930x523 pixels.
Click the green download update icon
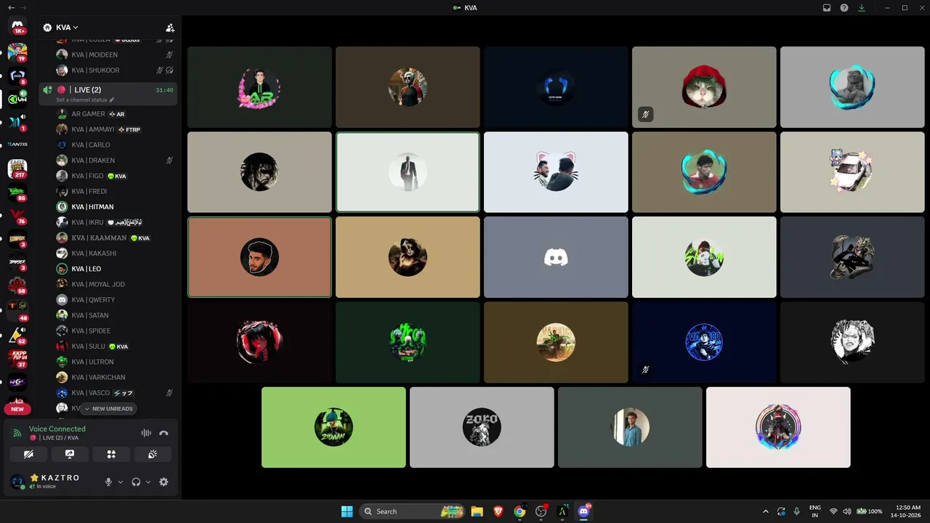click(x=862, y=8)
